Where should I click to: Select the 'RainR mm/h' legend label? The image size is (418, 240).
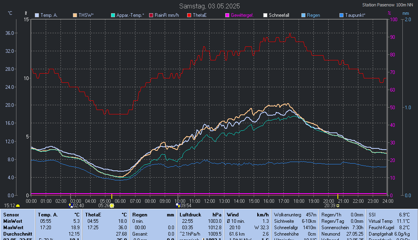pos(167,15)
